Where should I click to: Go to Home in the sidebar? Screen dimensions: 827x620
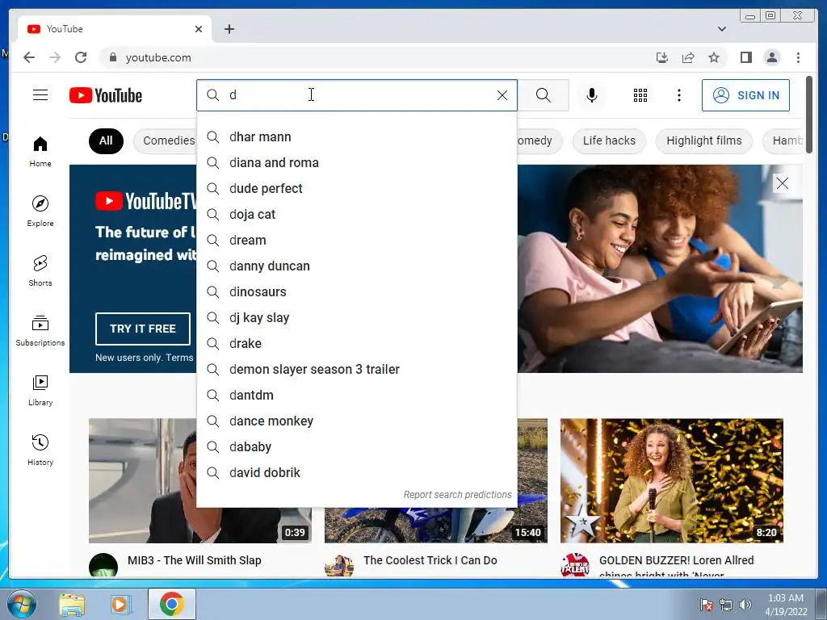[40, 152]
